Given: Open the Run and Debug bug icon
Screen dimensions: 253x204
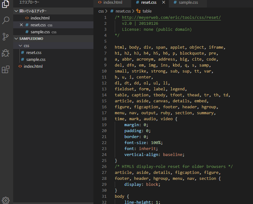Looking at the screenshot, I should click(6, 53).
